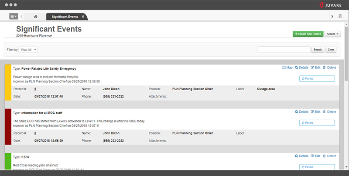349x176 pixels.
Task: Open the main menu hamburger icon
Action: tap(14, 17)
